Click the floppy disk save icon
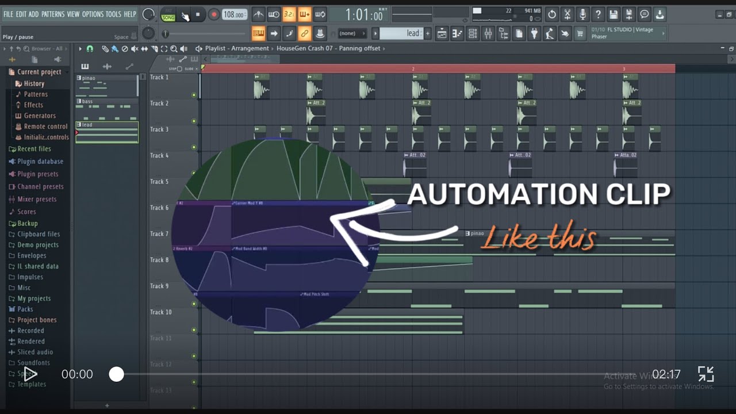 (614, 14)
